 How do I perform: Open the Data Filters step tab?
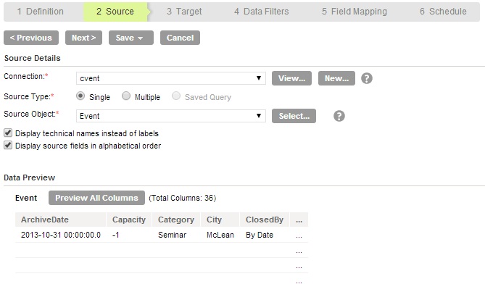(x=262, y=12)
